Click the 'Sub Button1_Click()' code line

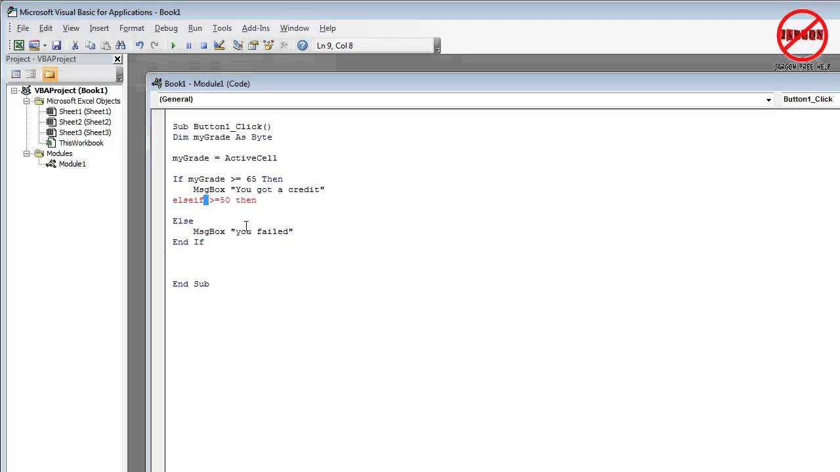click(x=222, y=127)
